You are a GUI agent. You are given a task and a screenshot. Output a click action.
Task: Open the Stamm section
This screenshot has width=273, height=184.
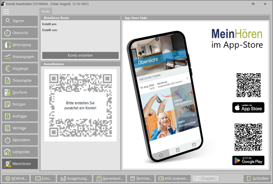point(20,21)
